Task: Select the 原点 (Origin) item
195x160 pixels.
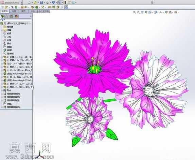Action: 7,43
